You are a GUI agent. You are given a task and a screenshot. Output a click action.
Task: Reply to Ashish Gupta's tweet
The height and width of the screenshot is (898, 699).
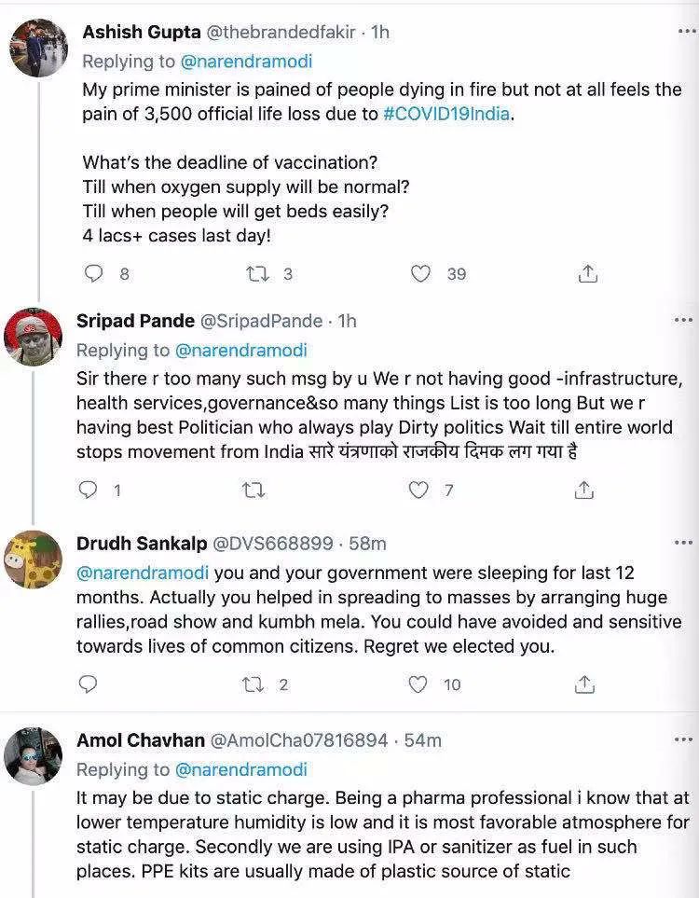93,274
